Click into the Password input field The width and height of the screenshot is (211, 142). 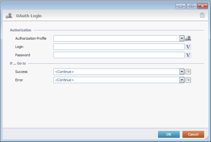click(x=119, y=55)
